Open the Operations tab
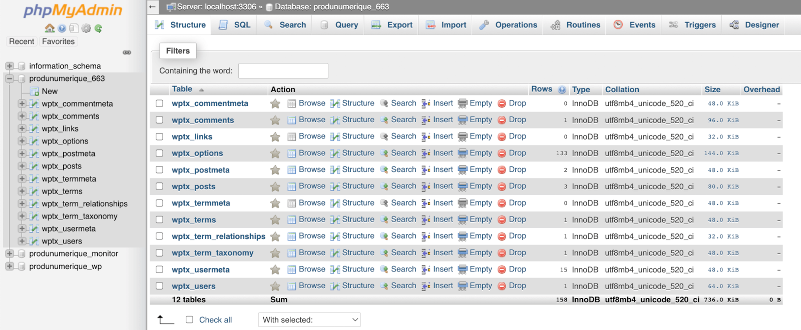The image size is (801, 330). pyautogui.click(x=508, y=25)
